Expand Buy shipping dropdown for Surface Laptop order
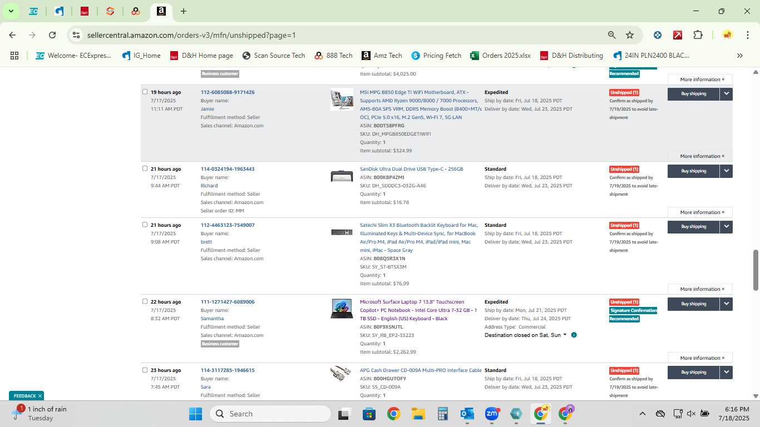The height and width of the screenshot is (427, 760). [726, 304]
